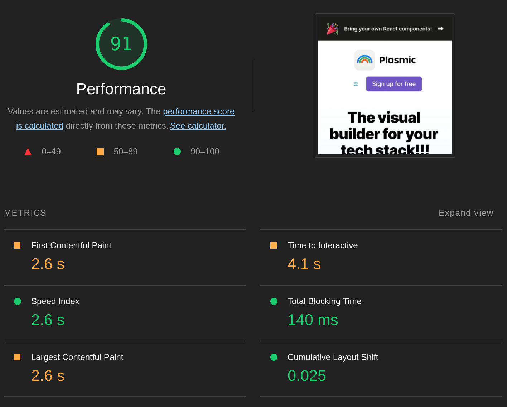Open the See calculator link
This screenshot has height=407, width=507.
click(x=198, y=126)
